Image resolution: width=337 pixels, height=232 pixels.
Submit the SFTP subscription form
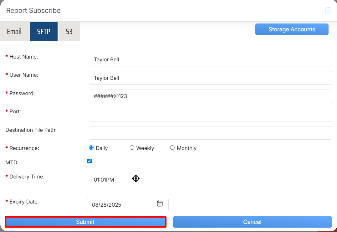[x=85, y=222]
